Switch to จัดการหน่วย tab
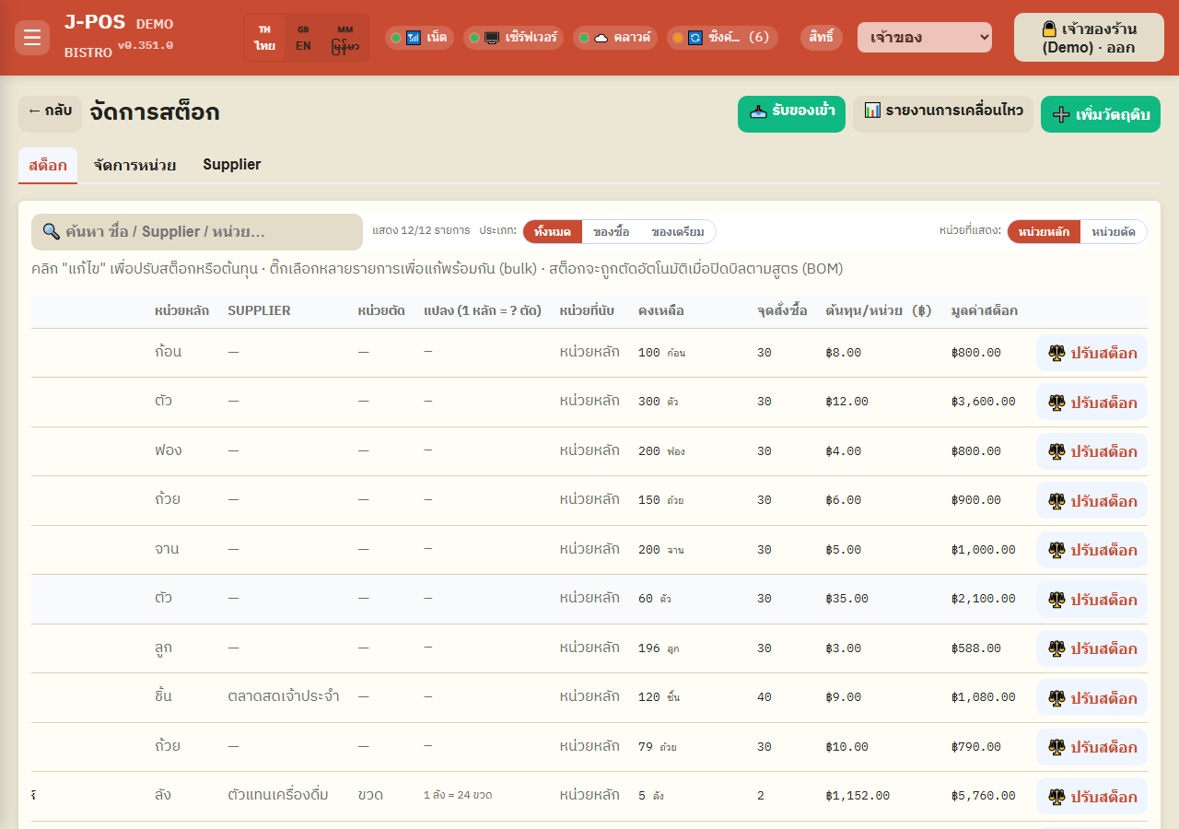Screen dimensions: 1179x829 pos(134,165)
